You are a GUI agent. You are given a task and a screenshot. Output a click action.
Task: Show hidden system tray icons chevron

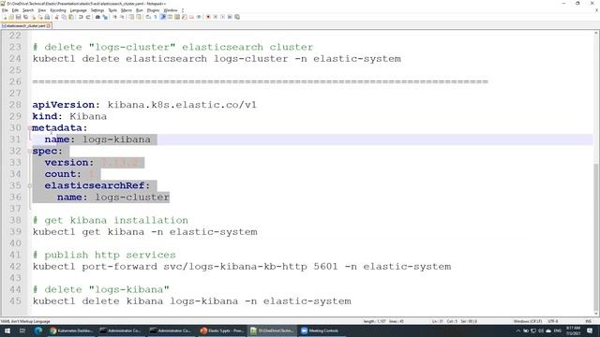click(x=518, y=330)
